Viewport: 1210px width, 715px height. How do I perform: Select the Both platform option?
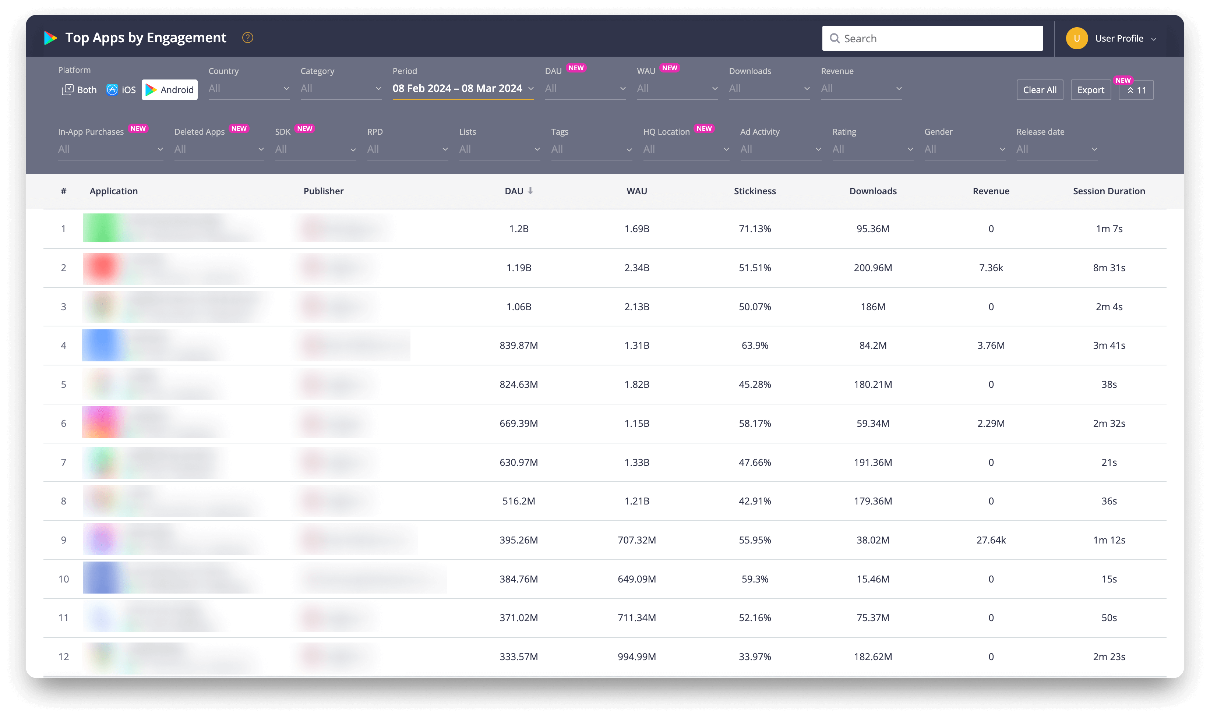pos(78,89)
